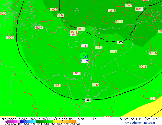Click the 1016 label directly below the 1012 low
162x125 pixels.
pyautogui.click(x=77, y=73)
